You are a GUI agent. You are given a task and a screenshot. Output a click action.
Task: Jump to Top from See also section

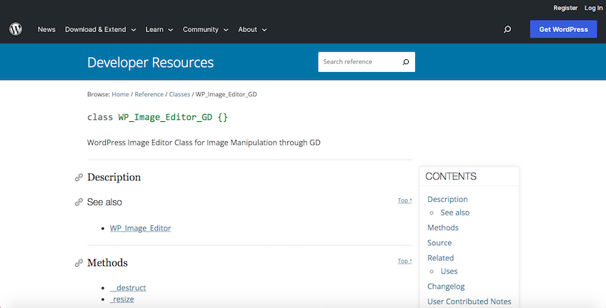pos(404,200)
